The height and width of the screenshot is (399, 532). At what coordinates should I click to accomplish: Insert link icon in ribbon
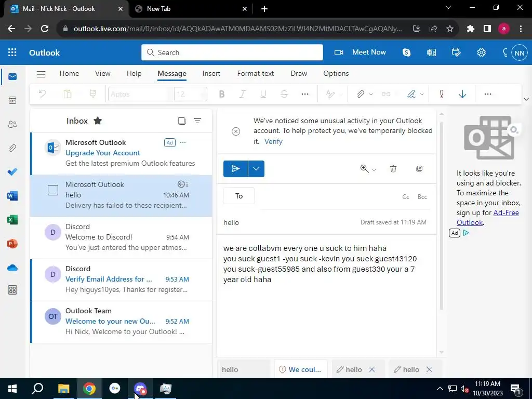pyautogui.click(x=386, y=94)
